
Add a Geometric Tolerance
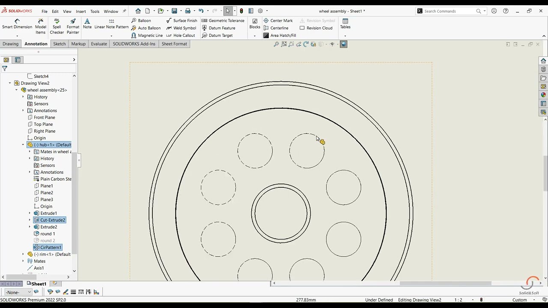[223, 21]
